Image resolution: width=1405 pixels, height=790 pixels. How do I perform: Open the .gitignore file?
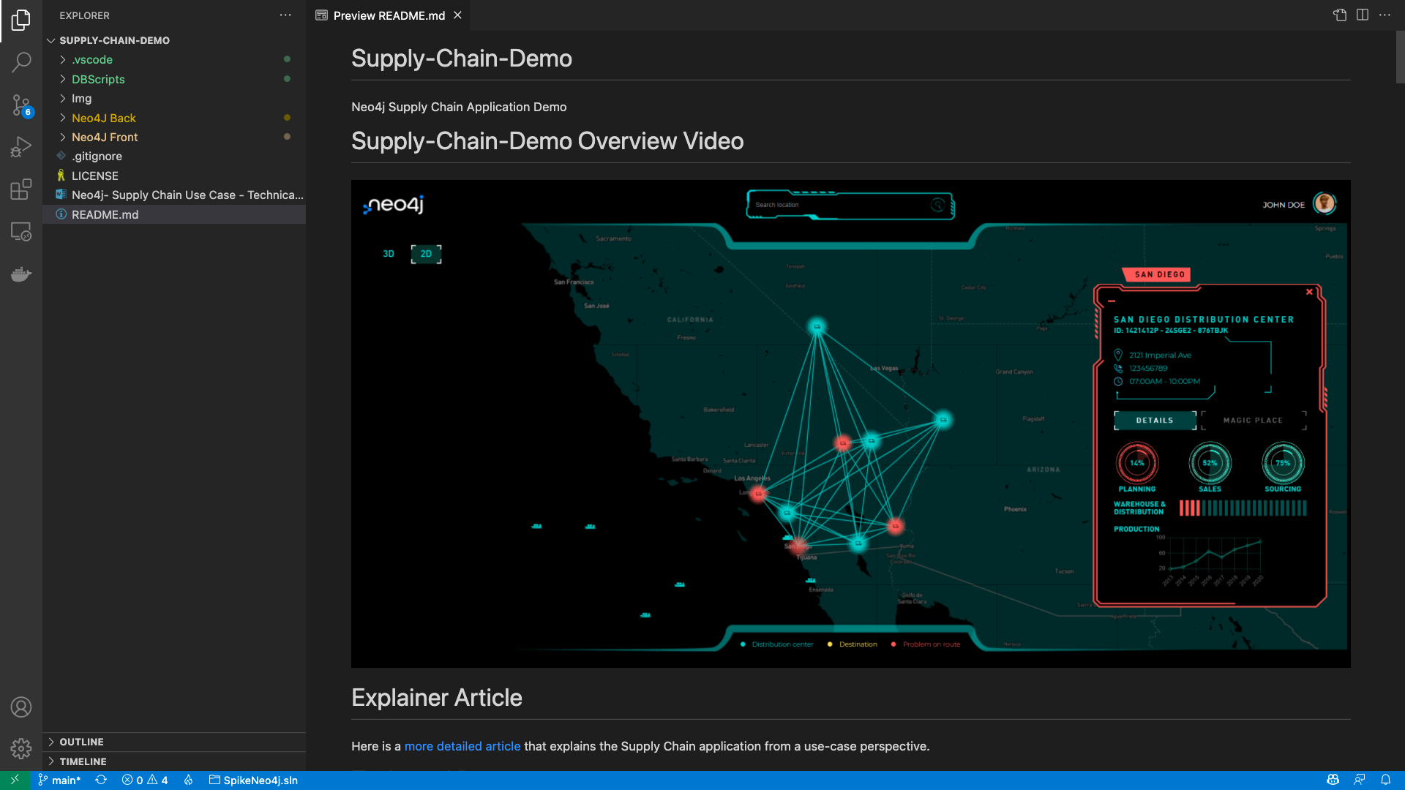174,156
